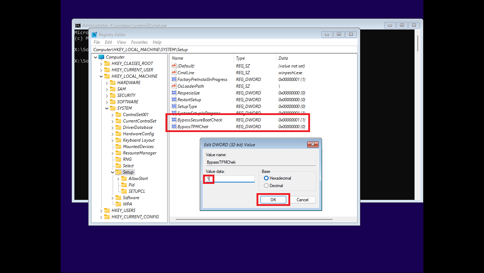484x273 pixels.
Task: Click the Data column header
Action: (x=316, y=58)
